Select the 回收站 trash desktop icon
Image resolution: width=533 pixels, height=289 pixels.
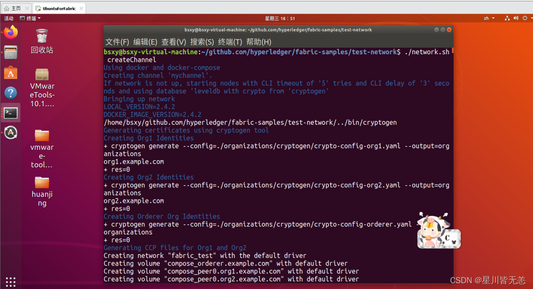[42, 41]
